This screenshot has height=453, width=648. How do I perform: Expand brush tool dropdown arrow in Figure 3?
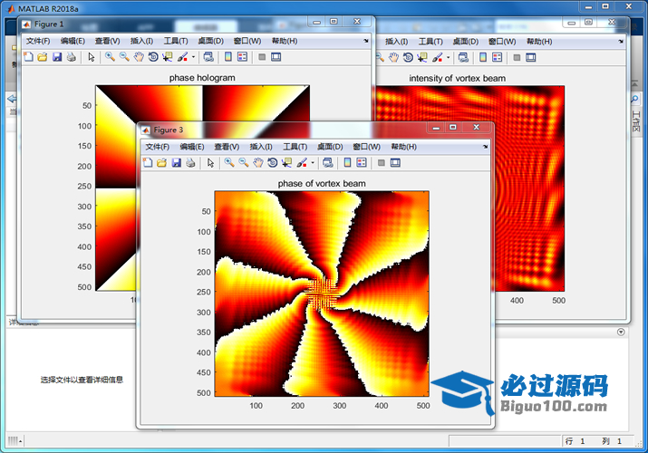pos(313,164)
